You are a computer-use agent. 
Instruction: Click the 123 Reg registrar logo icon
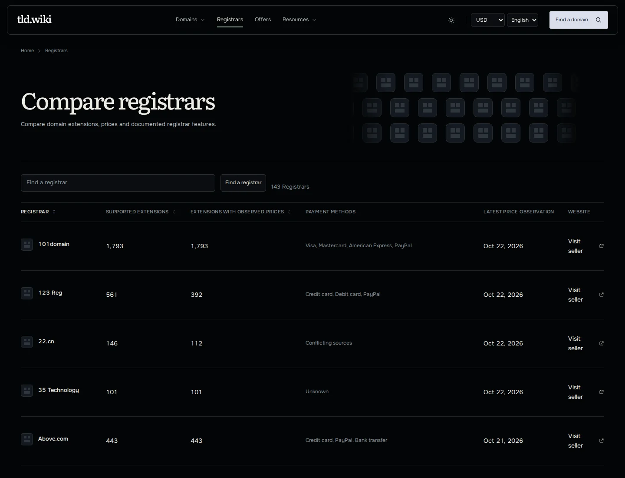pos(27,293)
